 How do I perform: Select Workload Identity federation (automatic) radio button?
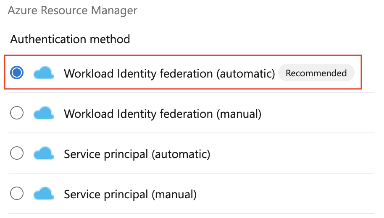tap(17, 73)
